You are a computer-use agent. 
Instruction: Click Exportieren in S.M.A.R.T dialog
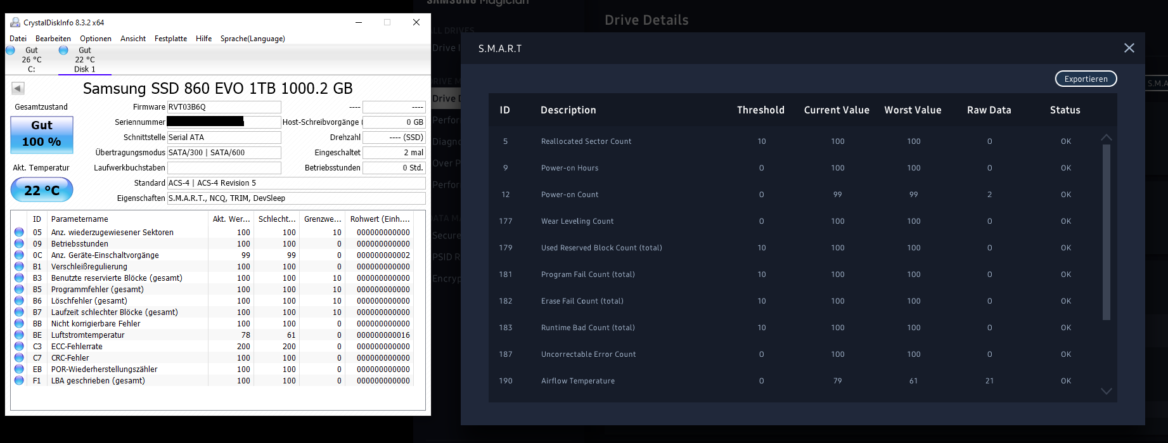[x=1086, y=79]
